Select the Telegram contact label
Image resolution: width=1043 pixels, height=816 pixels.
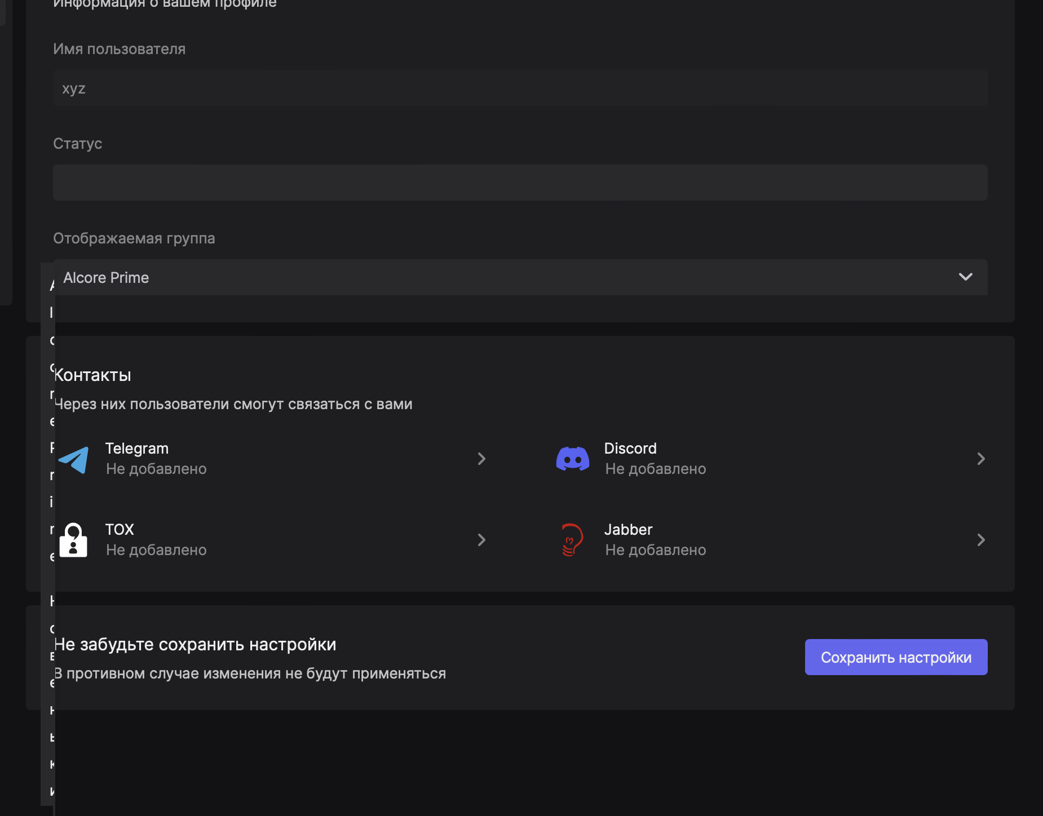[137, 449]
